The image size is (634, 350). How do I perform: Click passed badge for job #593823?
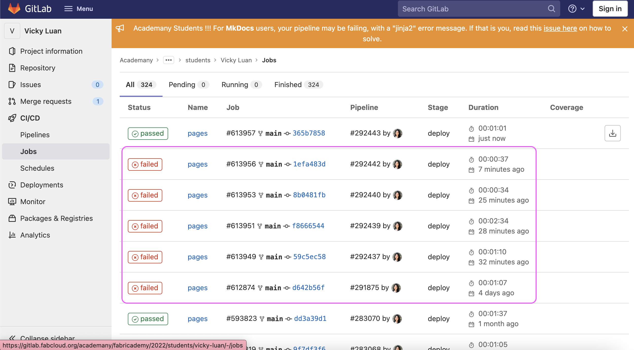148,319
